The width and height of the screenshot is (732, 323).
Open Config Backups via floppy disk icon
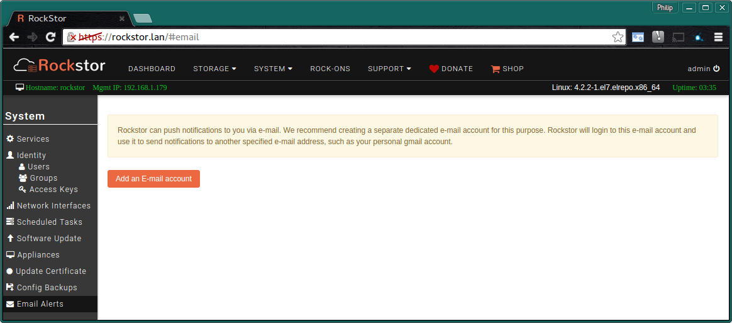[x=10, y=288]
